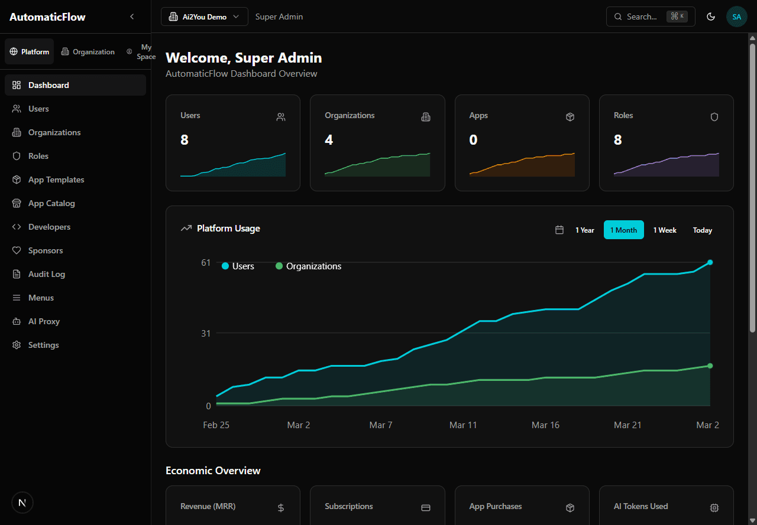
Task: Open the Developers code icon
Action: point(17,227)
